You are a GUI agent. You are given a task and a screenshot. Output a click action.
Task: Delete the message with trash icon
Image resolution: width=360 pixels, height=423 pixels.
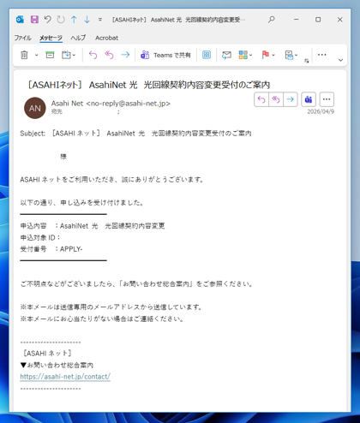tap(24, 55)
